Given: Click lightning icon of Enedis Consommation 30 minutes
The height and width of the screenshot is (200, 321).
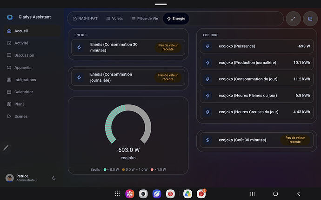Looking at the screenshot, I should (x=79, y=47).
